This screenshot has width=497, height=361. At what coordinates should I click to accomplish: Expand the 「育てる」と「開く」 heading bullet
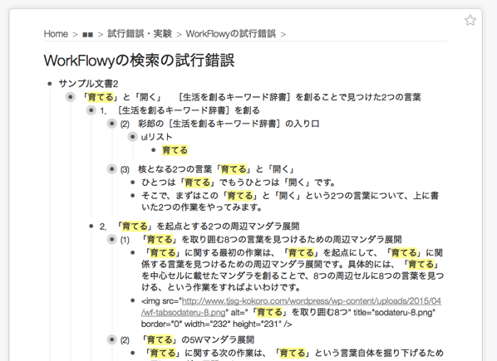pyautogui.click(x=71, y=97)
